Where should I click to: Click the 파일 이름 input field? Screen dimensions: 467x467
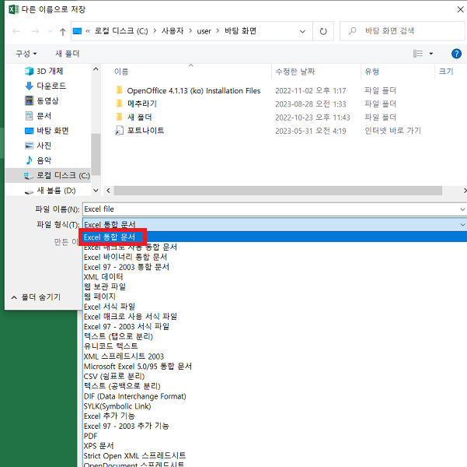[x=270, y=209]
